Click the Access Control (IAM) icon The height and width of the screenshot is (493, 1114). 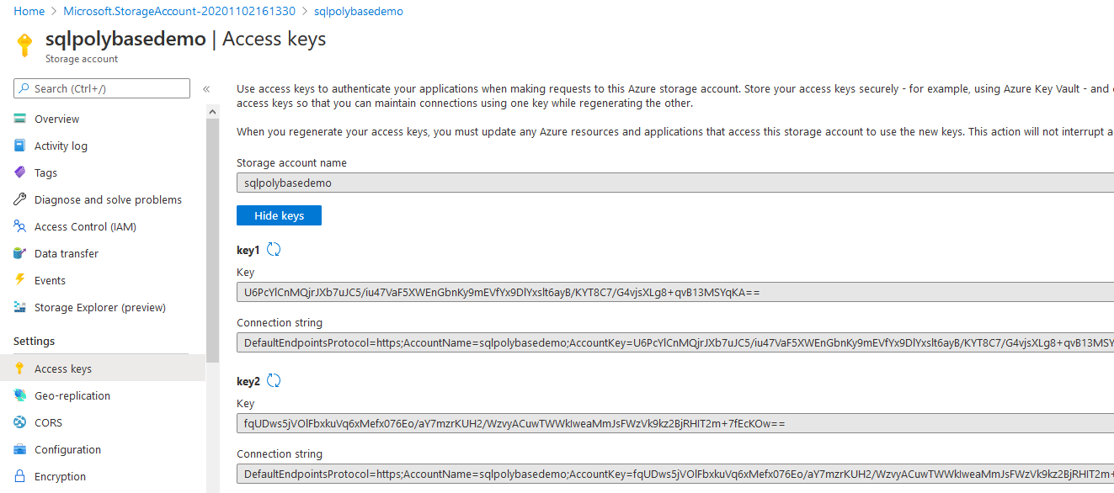[x=20, y=226]
